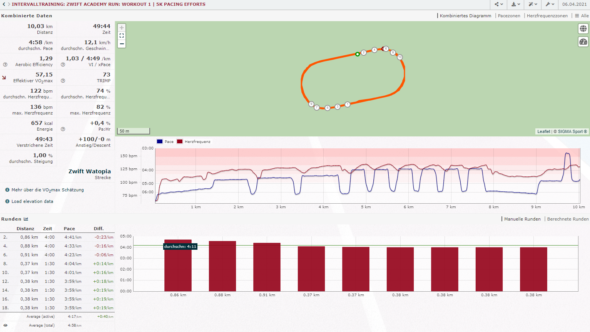The image size is (590, 332).
Task: Click the speedometer icon on the map
Action: (583, 42)
